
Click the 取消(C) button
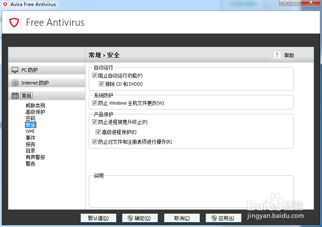click(182, 218)
